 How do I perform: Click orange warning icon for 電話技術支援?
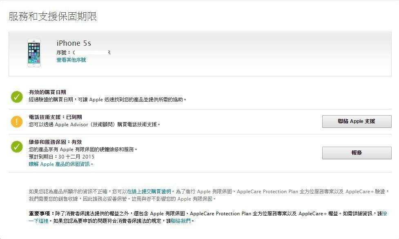pos(17,121)
